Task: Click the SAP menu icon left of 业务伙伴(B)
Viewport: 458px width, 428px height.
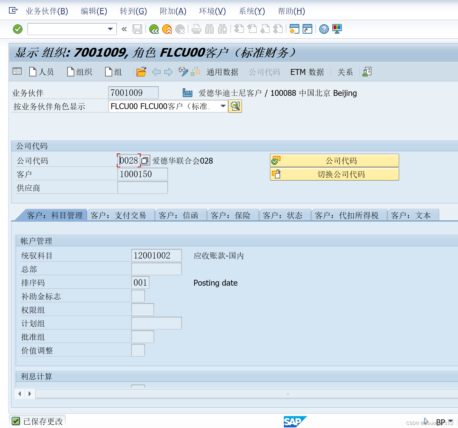Action: (x=13, y=11)
